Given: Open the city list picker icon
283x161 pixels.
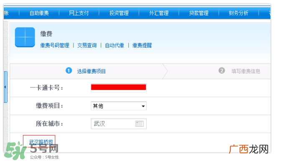Looking at the screenshot, I should pos(139,124).
